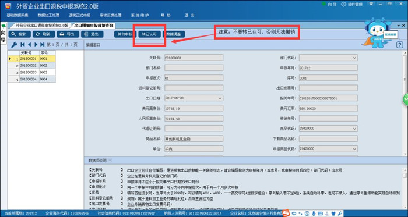Click the 关联号 column header
This screenshot has width=408, height=217.
tap(29, 52)
